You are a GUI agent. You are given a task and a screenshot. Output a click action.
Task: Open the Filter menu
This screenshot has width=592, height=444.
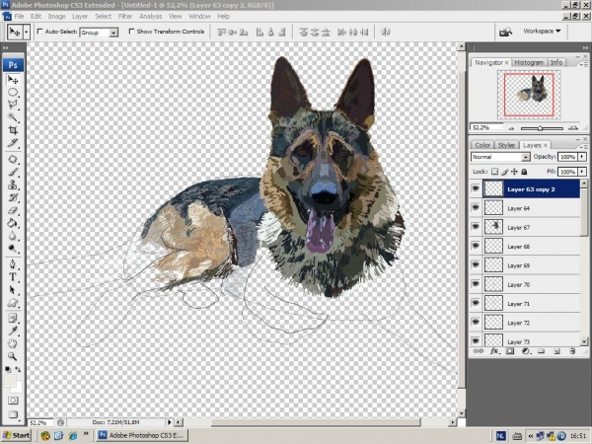(125, 16)
